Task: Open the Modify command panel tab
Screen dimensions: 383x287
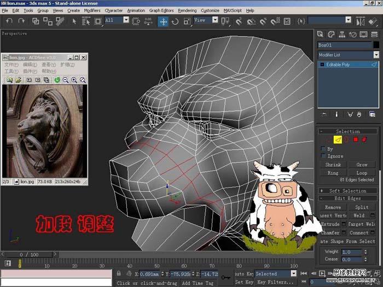Action: point(331,34)
